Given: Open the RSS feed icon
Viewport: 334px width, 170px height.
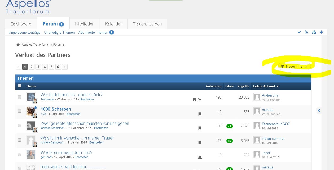Looking at the screenshot, I should [x=306, y=32].
